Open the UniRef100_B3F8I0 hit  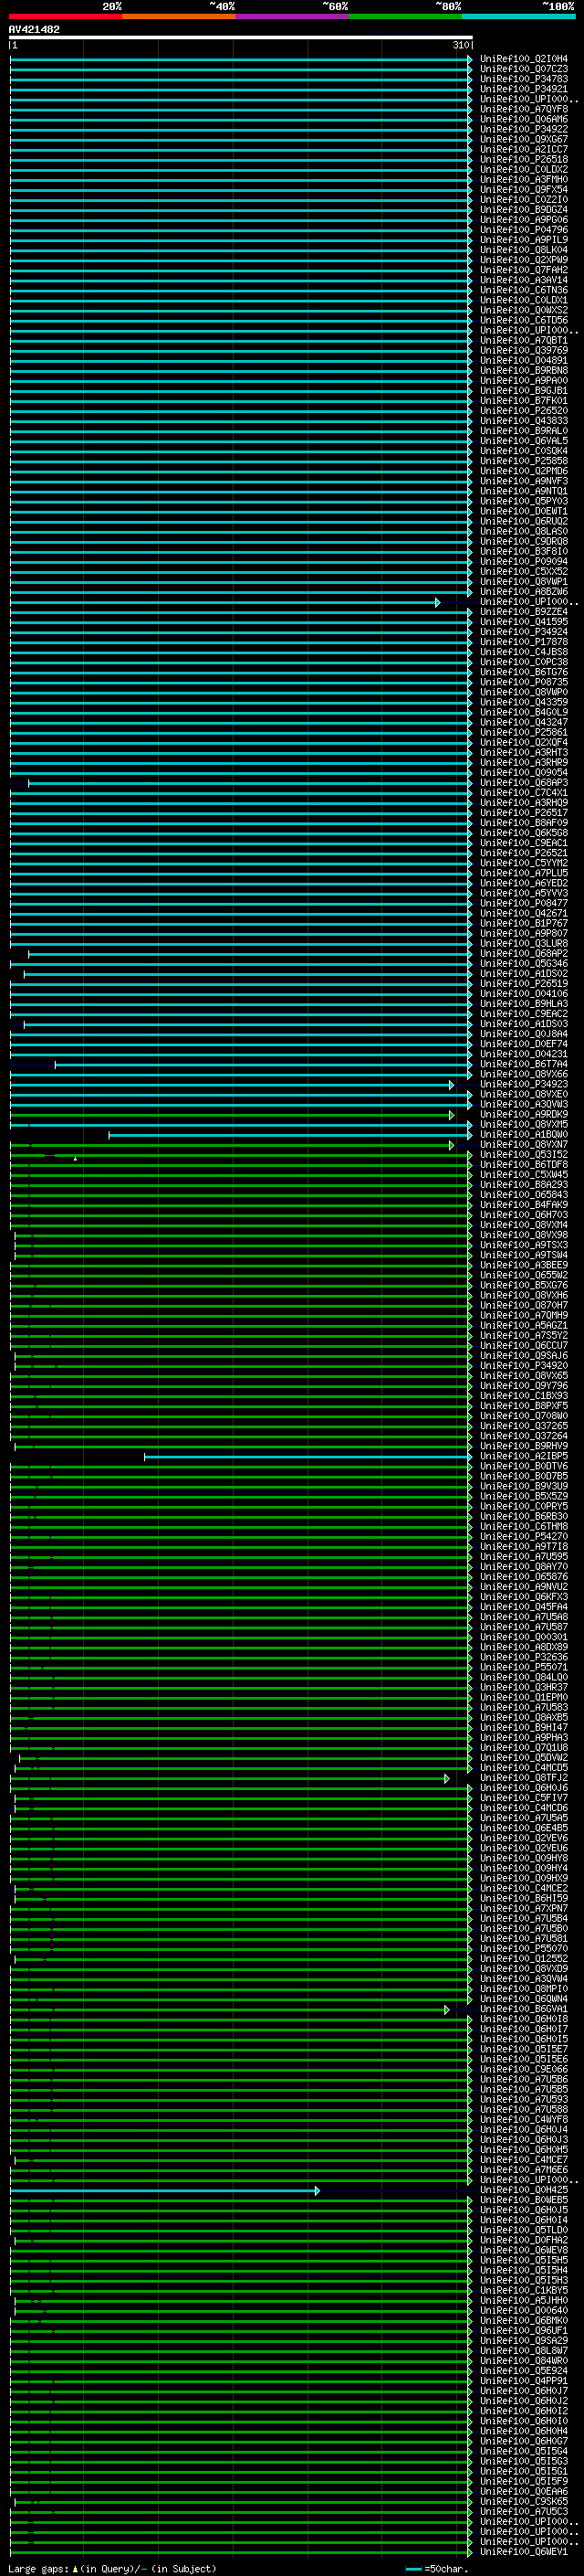(524, 552)
